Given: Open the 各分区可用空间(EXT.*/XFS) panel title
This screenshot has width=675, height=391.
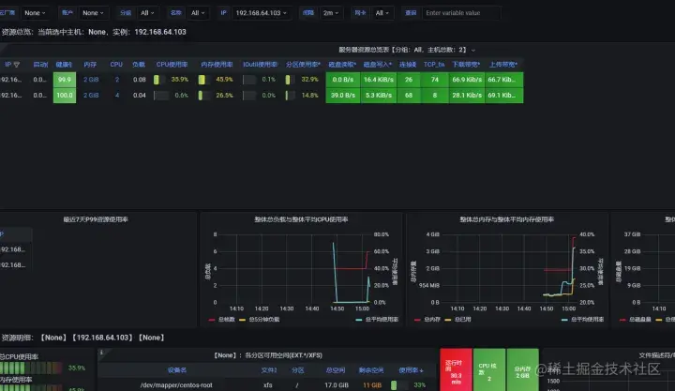Looking at the screenshot, I should (x=268, y=355).
